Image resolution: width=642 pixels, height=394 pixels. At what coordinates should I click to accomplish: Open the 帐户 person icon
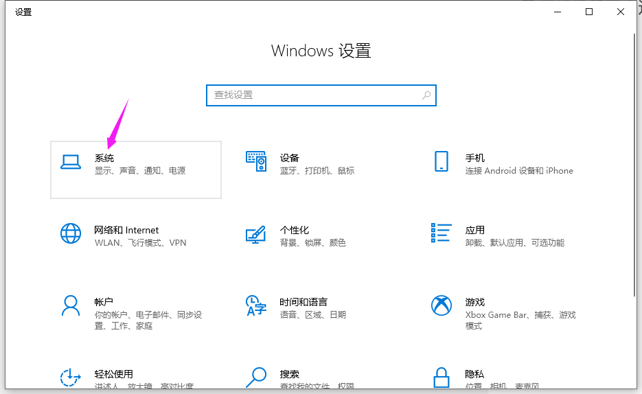[x=71, y=305]
